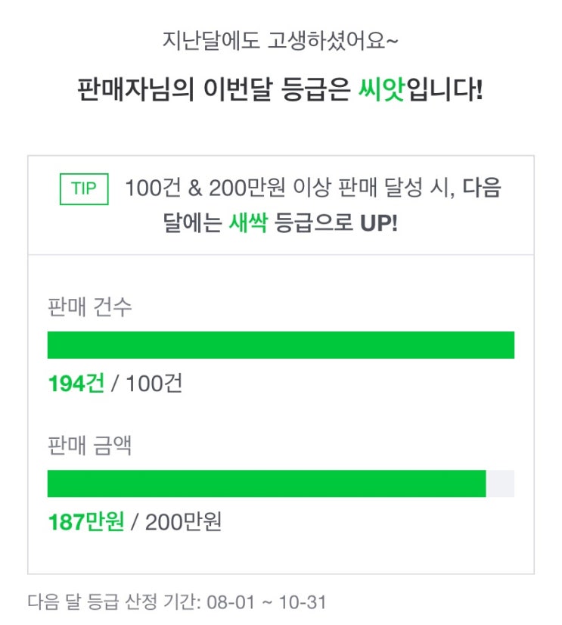Click the 등급으로 text in the tip
The height and width of the screenshot is (625, 562).
click(x=312, y=224)
